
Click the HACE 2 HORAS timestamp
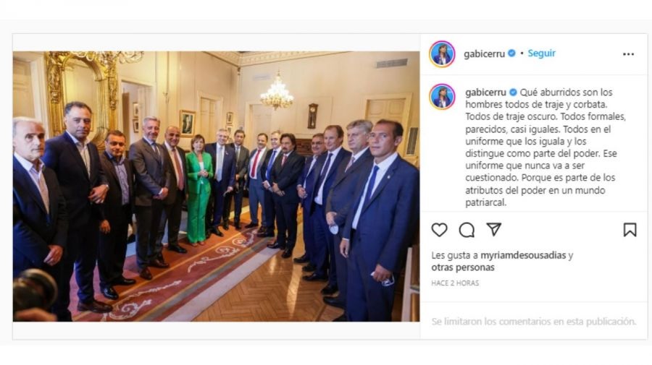click(x=455, y=283)
